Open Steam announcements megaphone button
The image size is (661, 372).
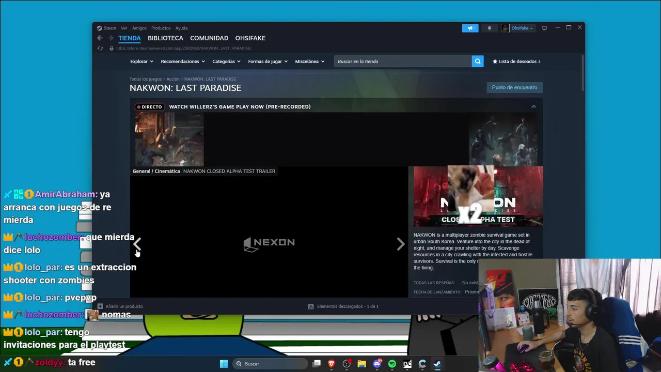470,28
